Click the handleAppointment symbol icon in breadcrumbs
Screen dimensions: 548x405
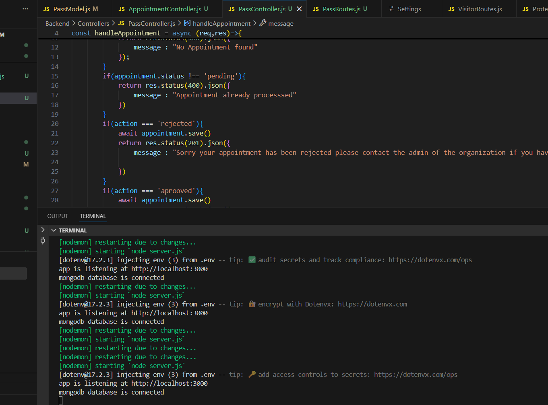point(187,23)
